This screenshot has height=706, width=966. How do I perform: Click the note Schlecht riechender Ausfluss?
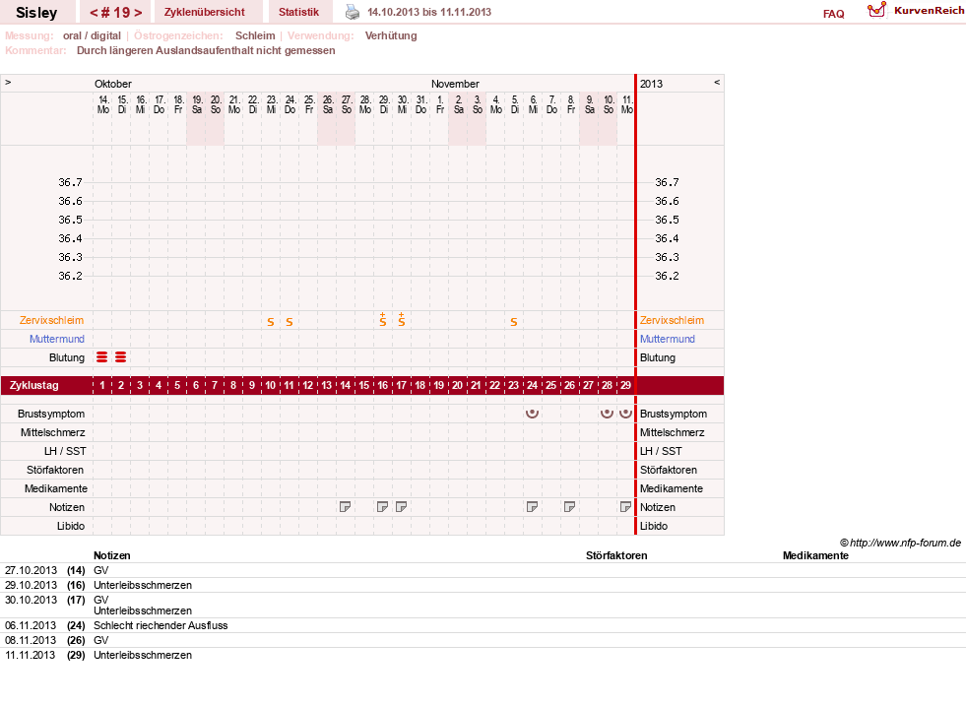[161, 626]
